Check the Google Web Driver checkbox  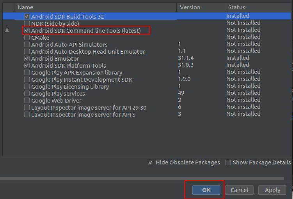[x=27, y=101]
